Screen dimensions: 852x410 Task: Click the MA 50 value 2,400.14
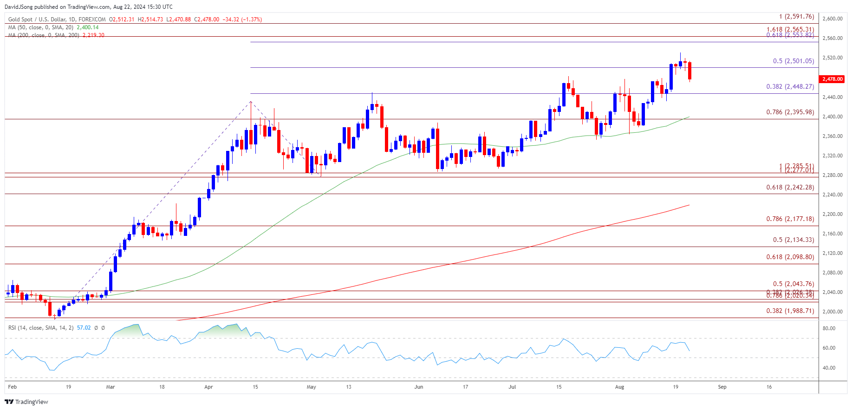(88, 27)
